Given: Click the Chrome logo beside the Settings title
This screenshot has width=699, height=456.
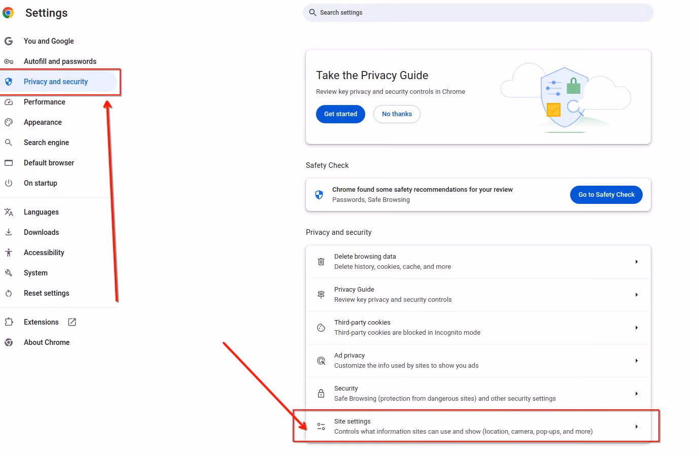Looking at the screenshot, I should coord(8,13).
